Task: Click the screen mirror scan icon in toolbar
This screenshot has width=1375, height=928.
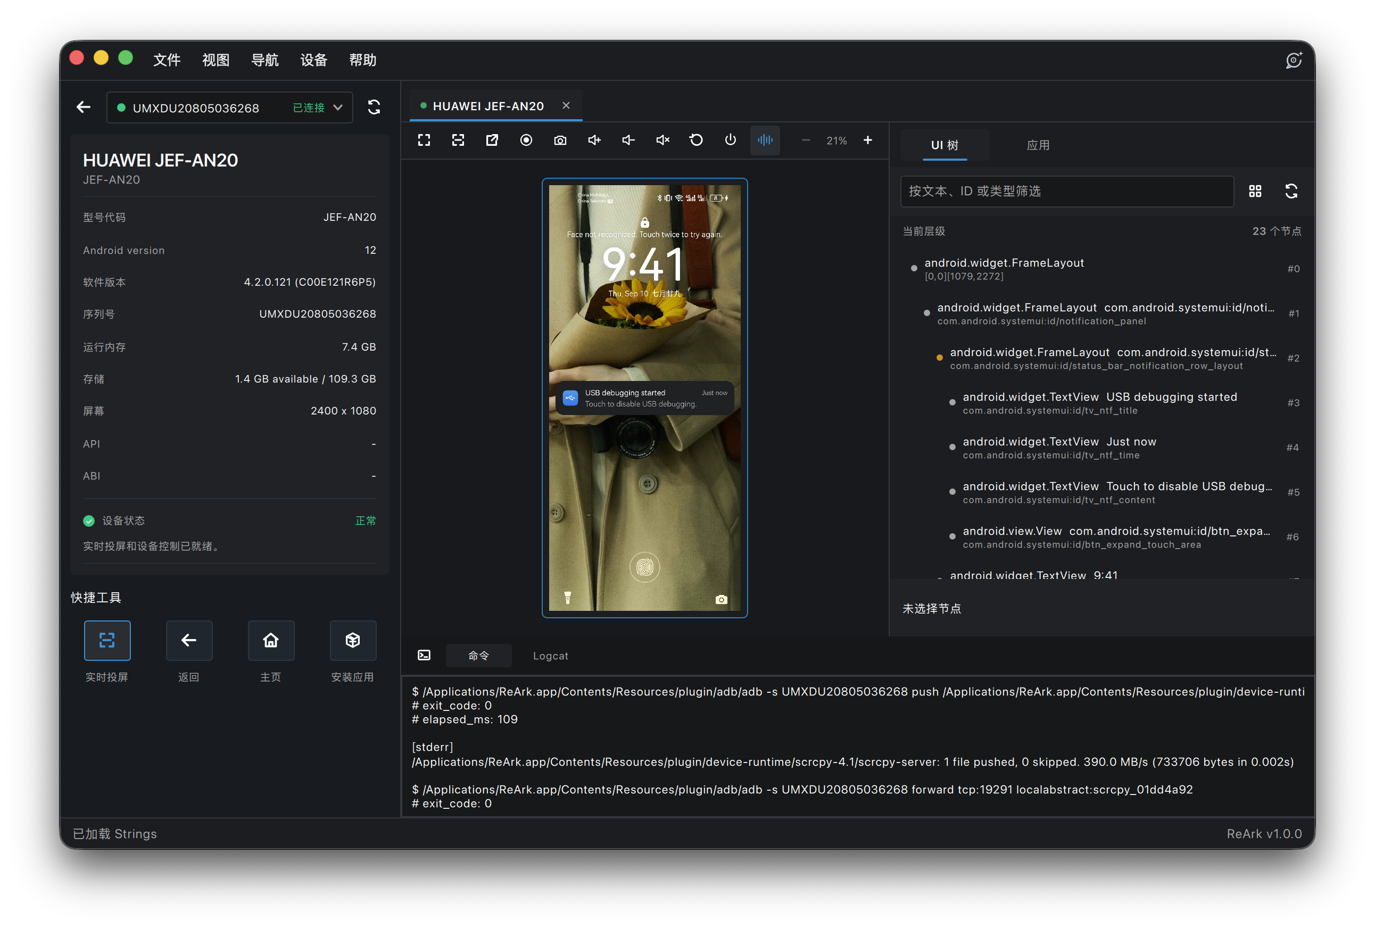Action: pos(458,140)
